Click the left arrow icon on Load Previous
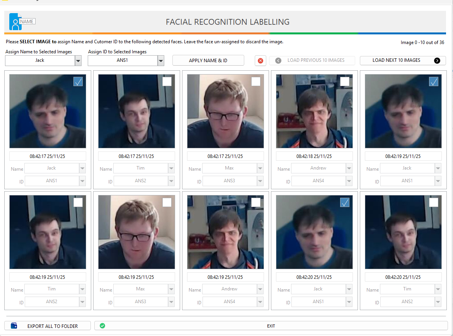453x336 pixels. 278,61
